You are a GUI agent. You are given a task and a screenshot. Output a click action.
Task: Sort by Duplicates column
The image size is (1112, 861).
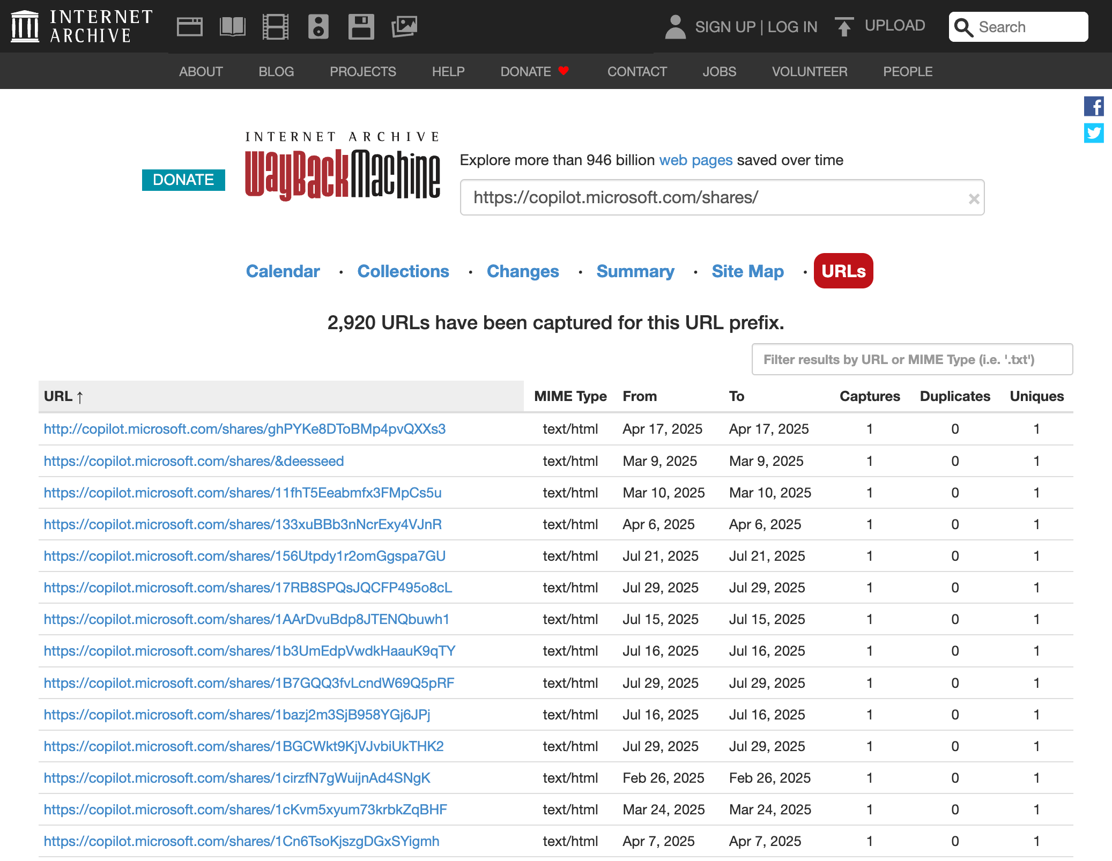(955, 396)
